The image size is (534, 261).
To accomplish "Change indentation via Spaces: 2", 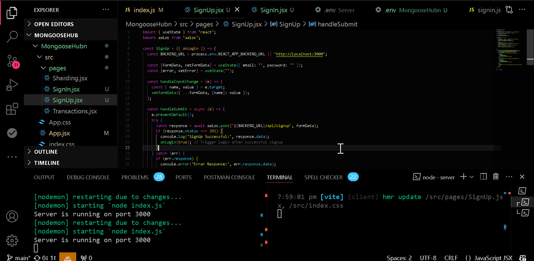I will pyautogui.click(x=399, y=257).
